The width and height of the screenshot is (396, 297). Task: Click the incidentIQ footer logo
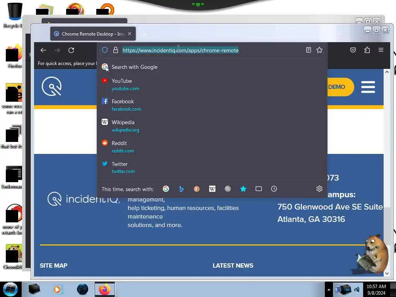[84, 199]
